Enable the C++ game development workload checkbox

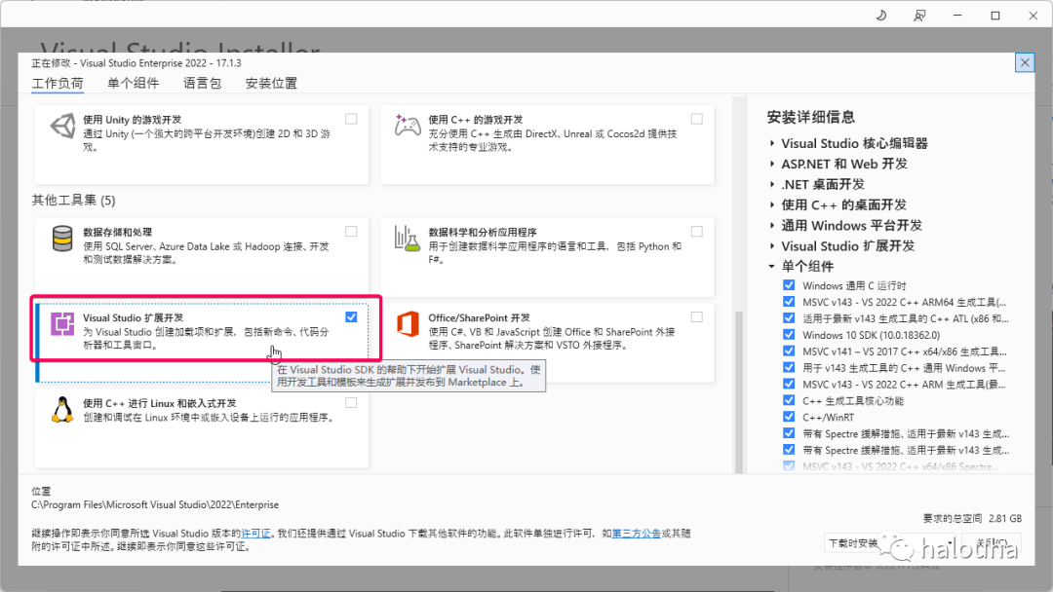(697, 119)
